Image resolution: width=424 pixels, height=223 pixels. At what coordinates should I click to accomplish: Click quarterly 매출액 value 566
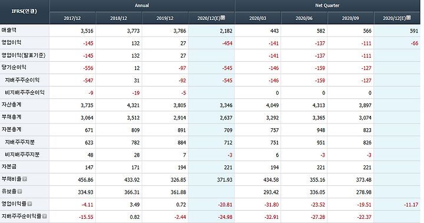[x=367, y=31]
